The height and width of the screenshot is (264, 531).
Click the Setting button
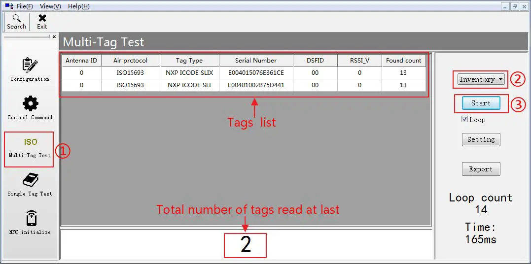481,139
